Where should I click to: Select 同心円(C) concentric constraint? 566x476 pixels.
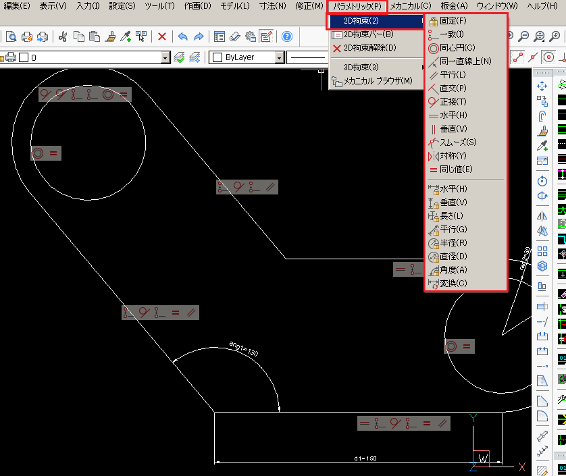[x=457, y=47]
